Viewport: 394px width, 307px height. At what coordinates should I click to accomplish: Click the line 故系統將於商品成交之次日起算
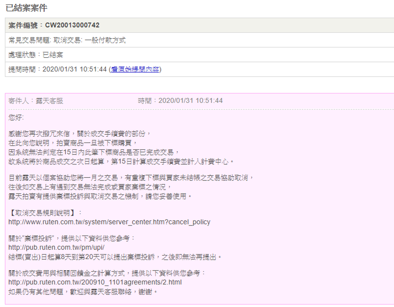click(121, 162)
